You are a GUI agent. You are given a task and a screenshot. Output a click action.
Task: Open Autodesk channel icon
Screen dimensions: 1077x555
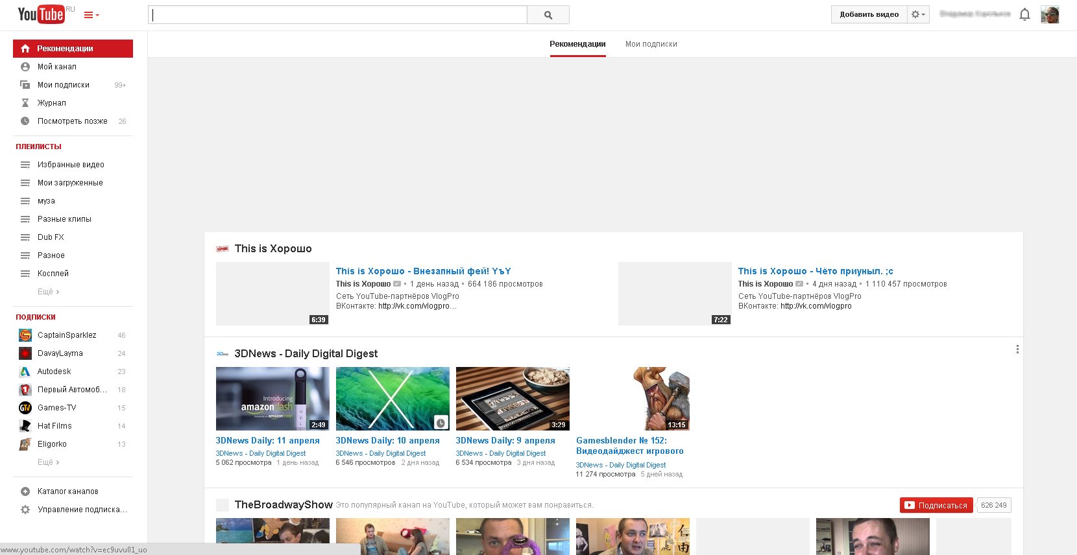(25, 372)
